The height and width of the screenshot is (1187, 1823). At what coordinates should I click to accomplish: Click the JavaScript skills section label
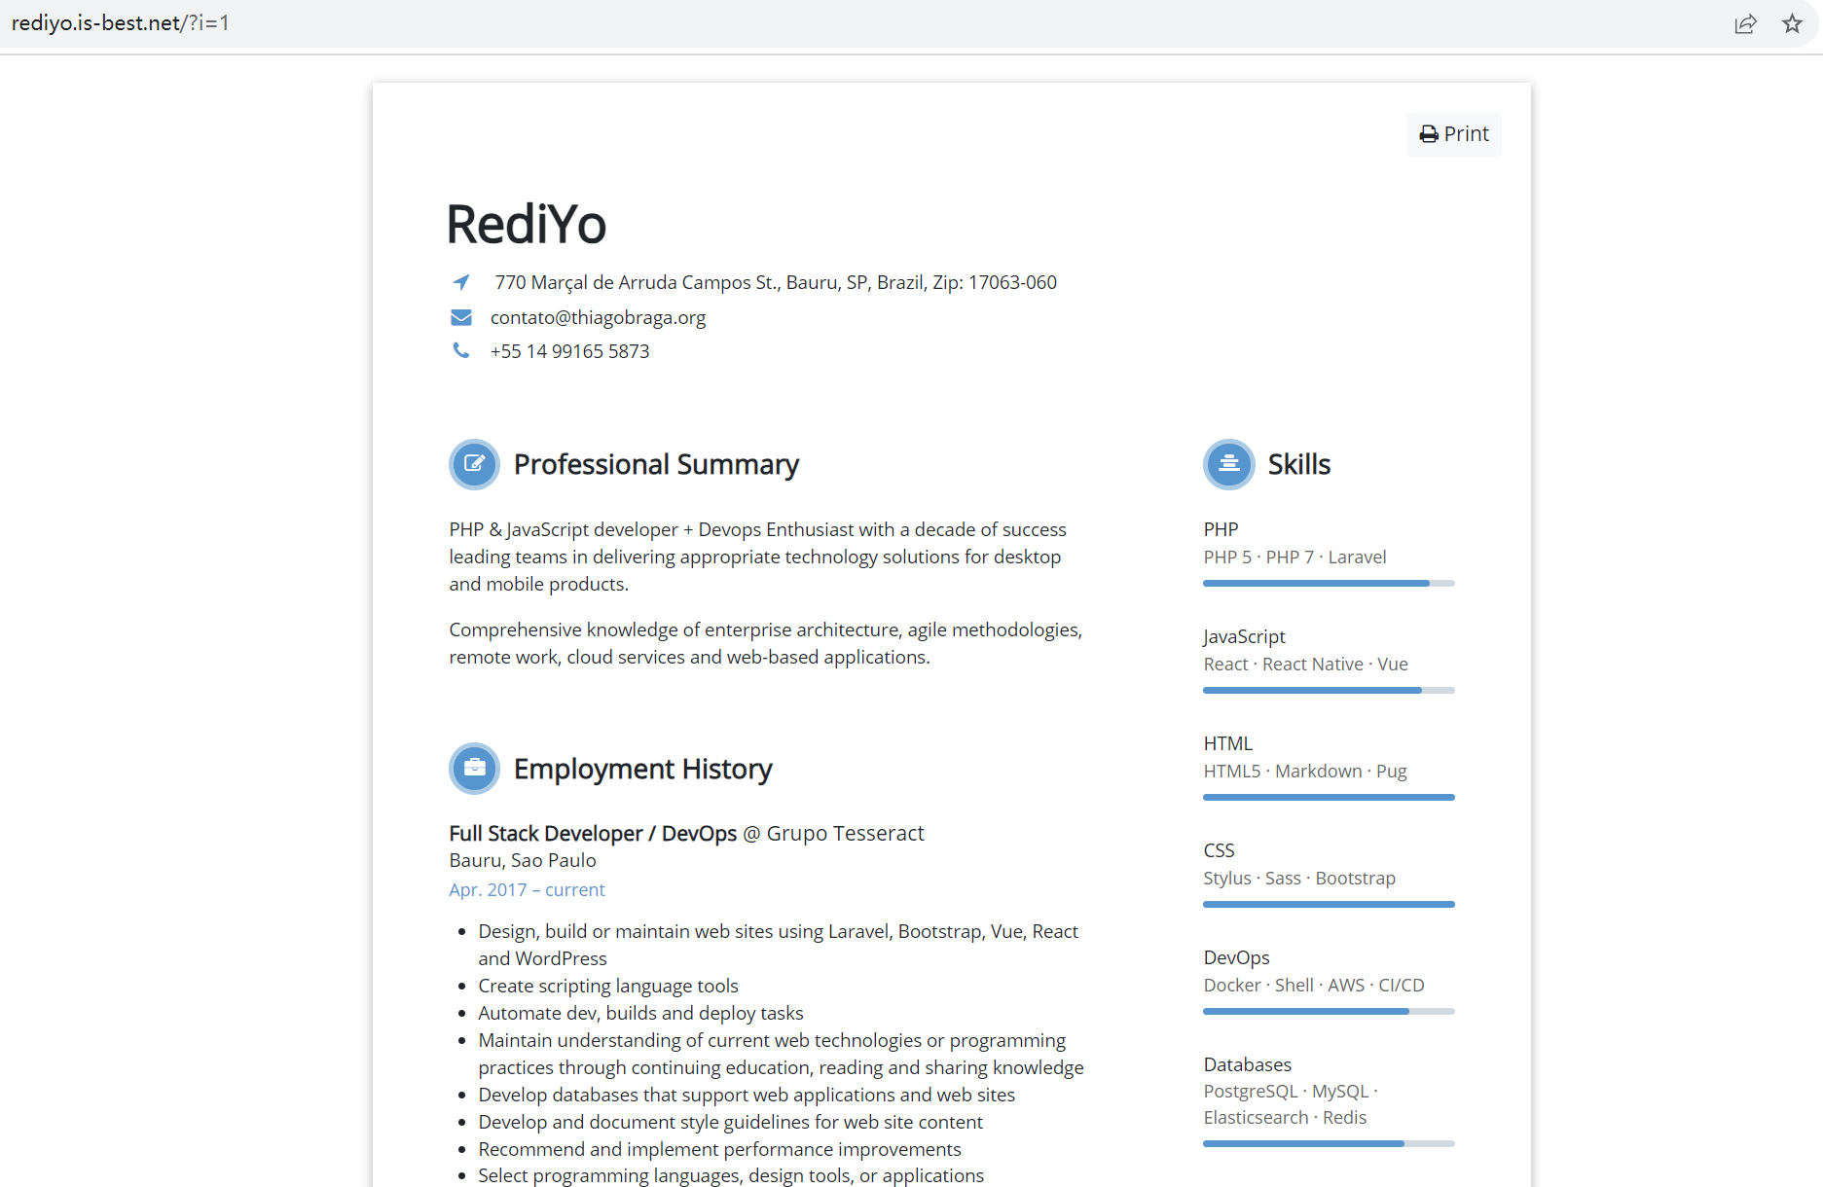(x=1244, y=635)
